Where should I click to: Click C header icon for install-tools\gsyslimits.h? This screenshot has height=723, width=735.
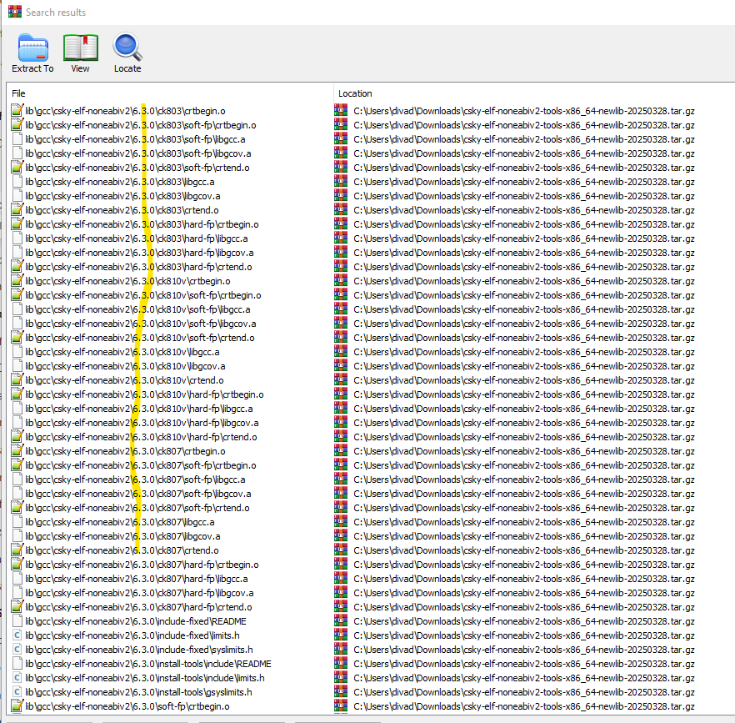(x=17, y=691)
